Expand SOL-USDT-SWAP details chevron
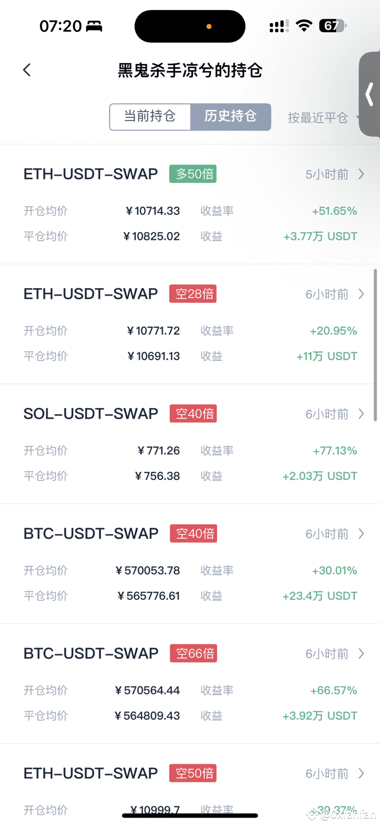 361,414
